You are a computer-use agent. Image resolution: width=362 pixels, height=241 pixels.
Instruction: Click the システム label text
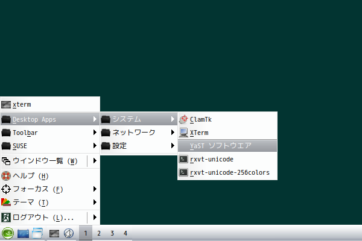coord(127,119)
